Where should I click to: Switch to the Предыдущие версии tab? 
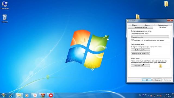pyautogui.click(x=141, y=27)
